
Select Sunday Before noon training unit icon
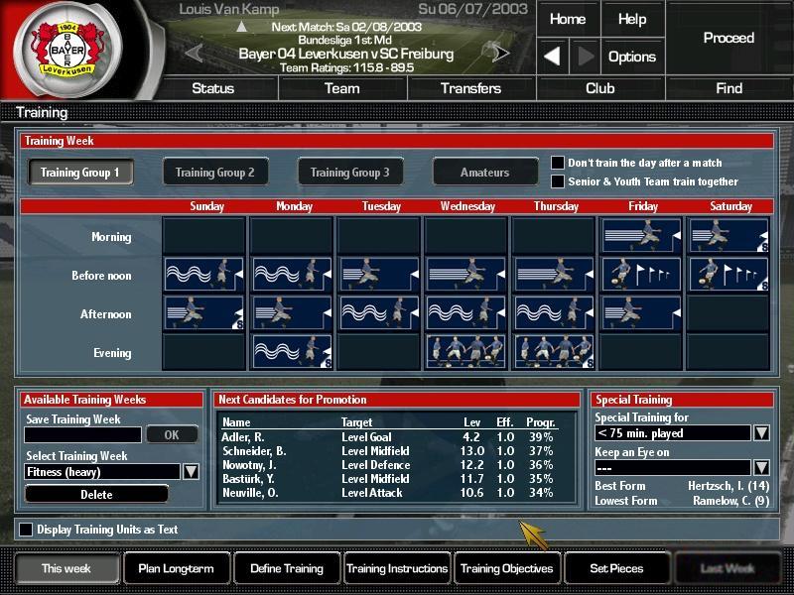coord(204,275)
